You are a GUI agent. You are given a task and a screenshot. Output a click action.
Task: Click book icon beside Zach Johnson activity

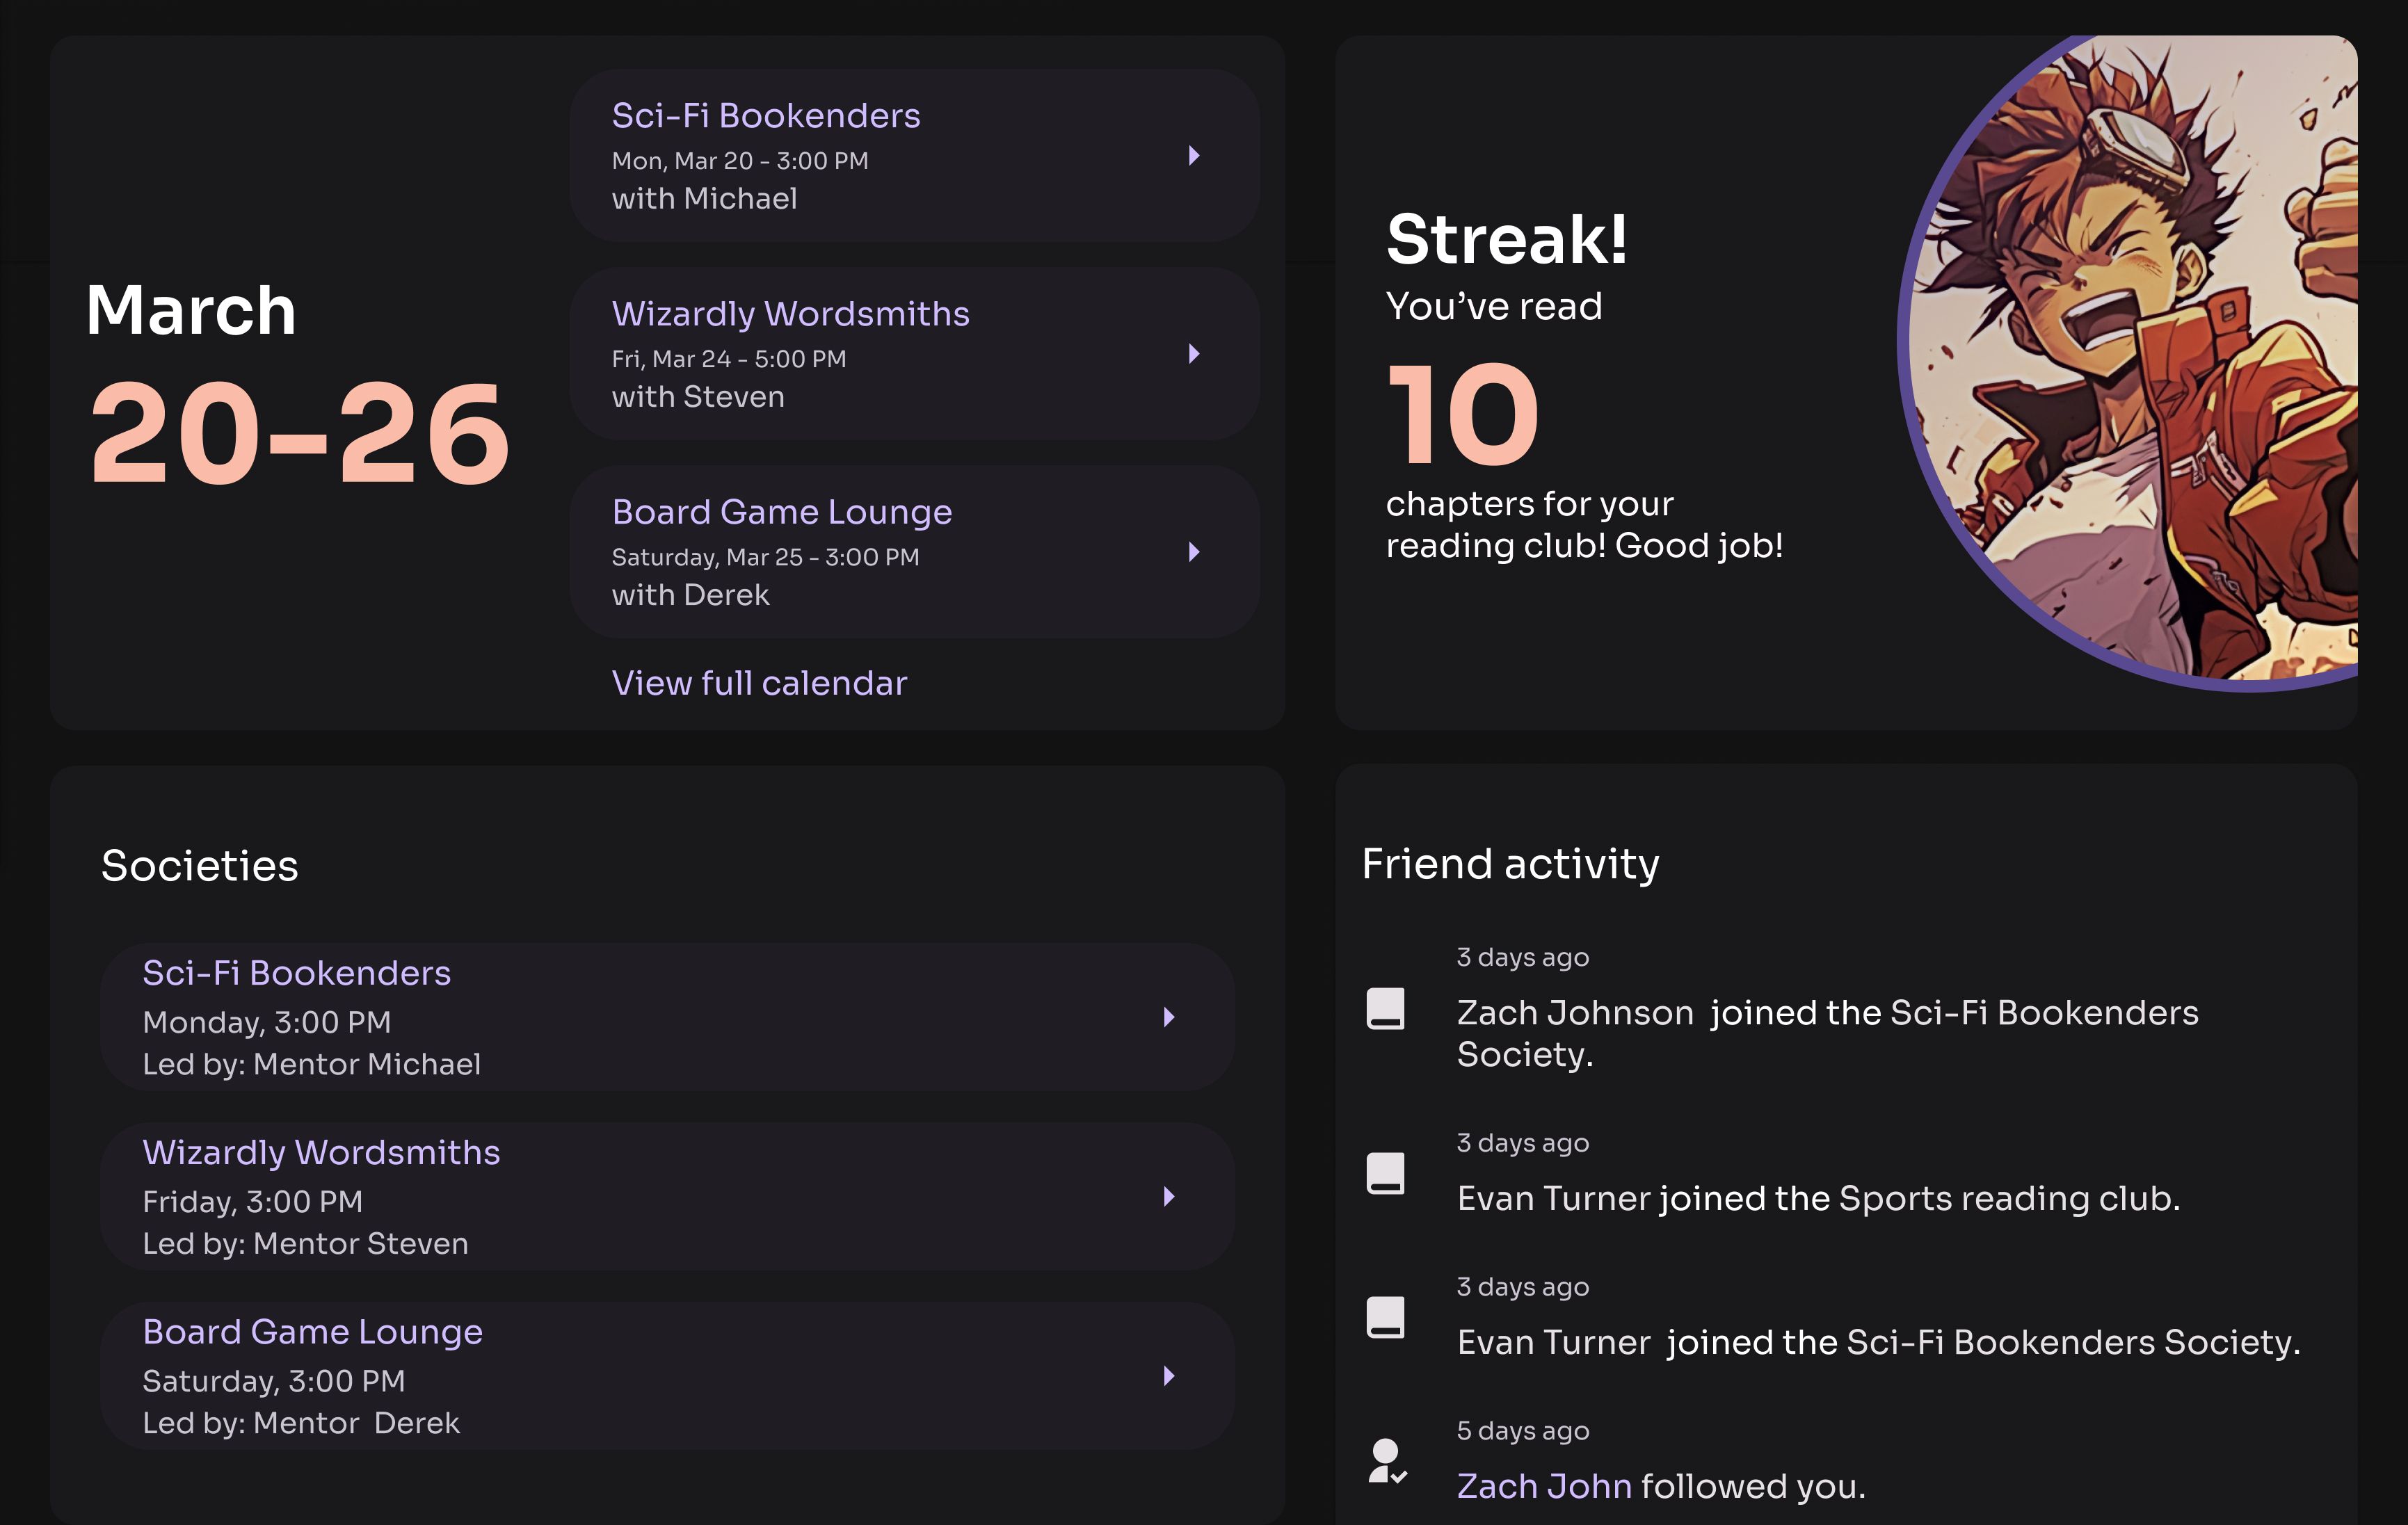[1385, 1008]
